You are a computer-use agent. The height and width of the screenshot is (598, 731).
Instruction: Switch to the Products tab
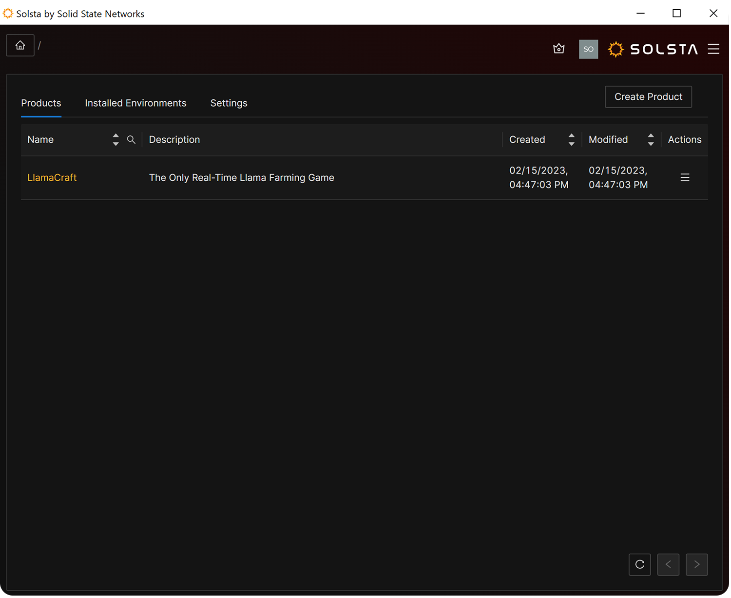(x=41, y=103)
